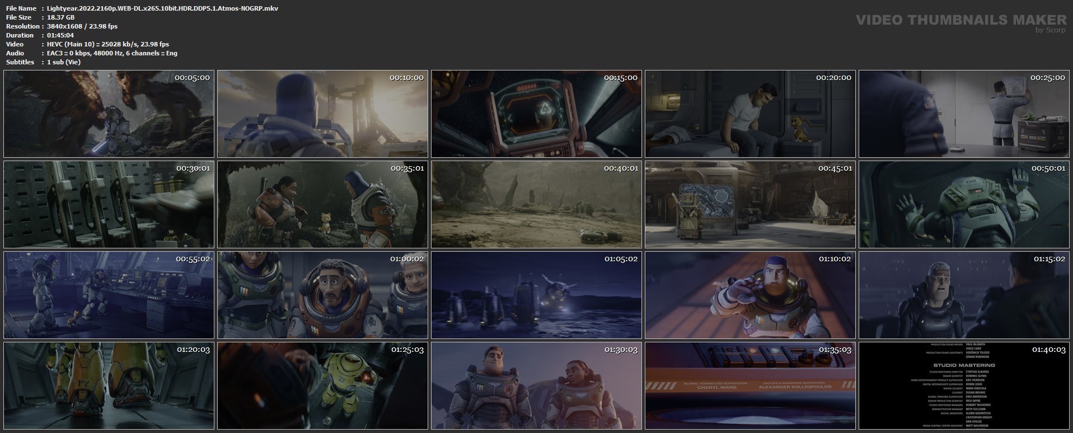Select the Buzz reaching thumbnail at 01:10:02
Image resolution: width=1073 pixels, height=433 pixels.
750,295
